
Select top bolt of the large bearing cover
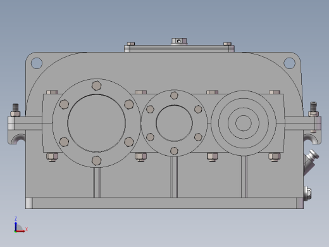(96, 85)
